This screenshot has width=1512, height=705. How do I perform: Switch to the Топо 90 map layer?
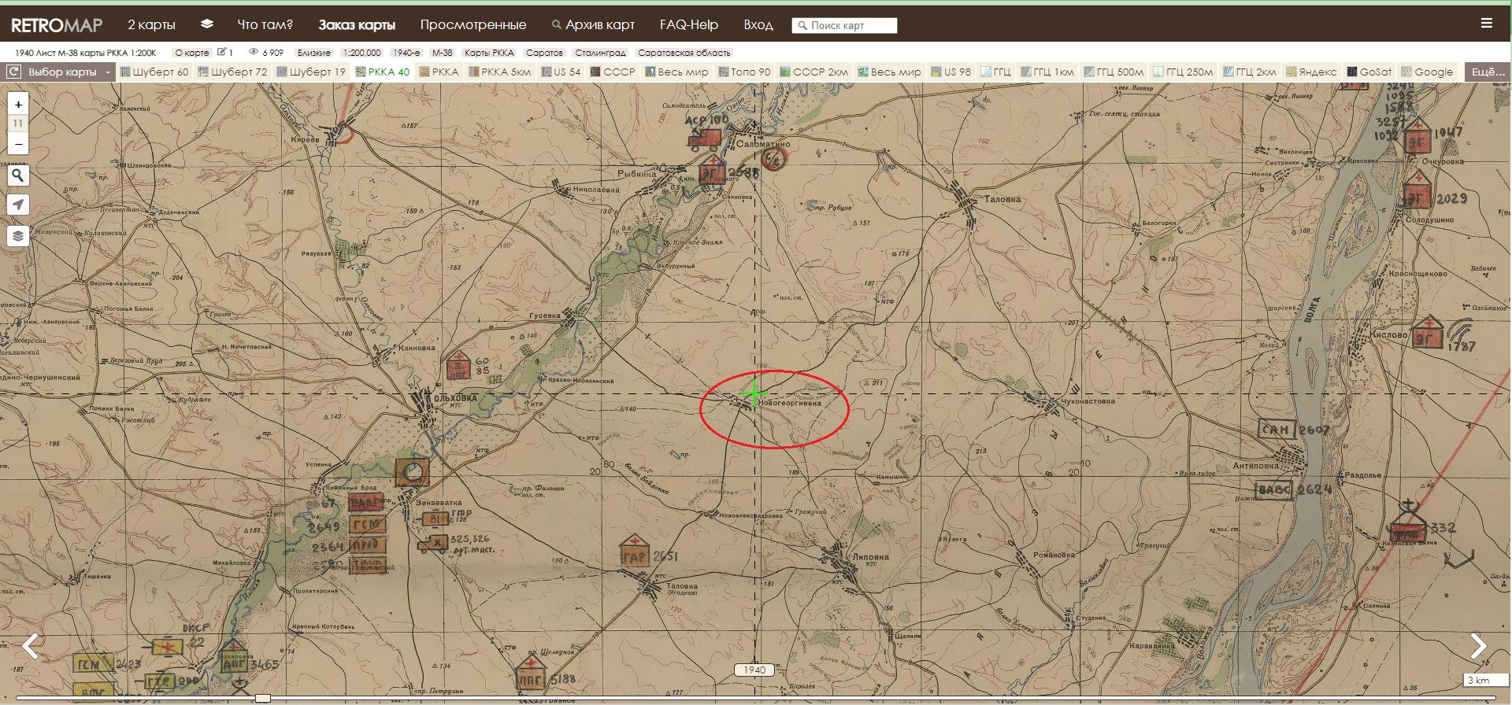tap(744, 72)
